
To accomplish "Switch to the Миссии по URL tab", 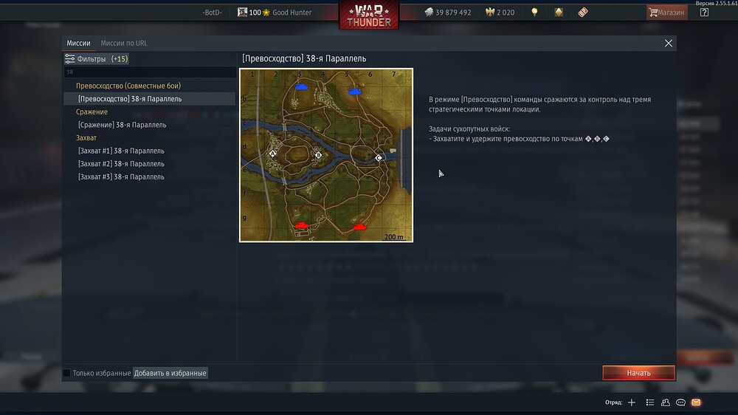I will tap(124, 43).
